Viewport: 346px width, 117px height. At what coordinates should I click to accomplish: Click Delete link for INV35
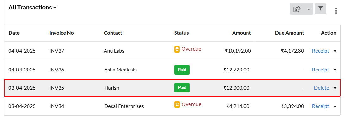pos(322,88)
